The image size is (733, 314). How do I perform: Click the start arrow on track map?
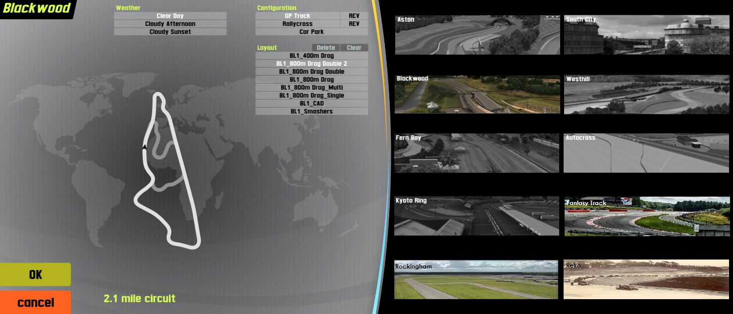pos(144,147)
